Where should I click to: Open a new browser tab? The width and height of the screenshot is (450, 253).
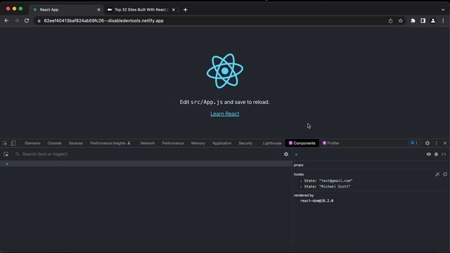point(186,10)
